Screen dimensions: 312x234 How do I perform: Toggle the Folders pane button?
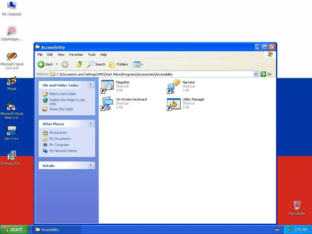119,64
